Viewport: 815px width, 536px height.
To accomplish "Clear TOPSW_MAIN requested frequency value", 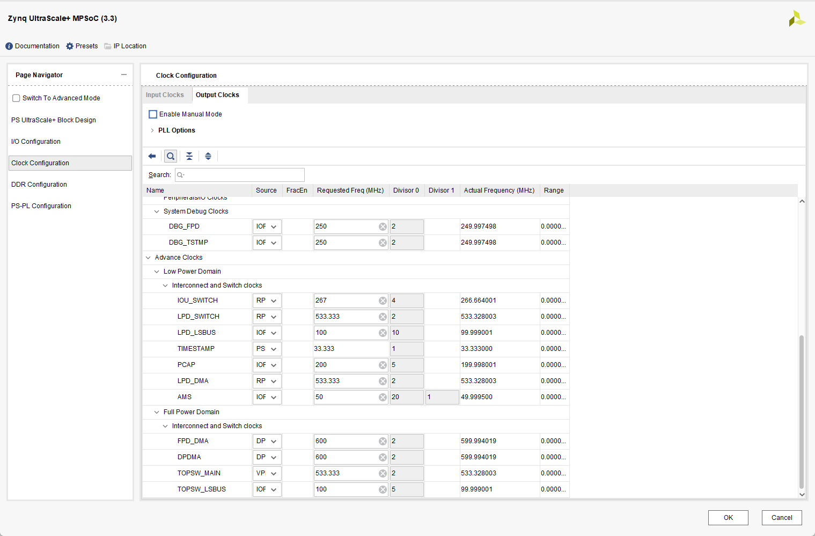I will 383,473.
